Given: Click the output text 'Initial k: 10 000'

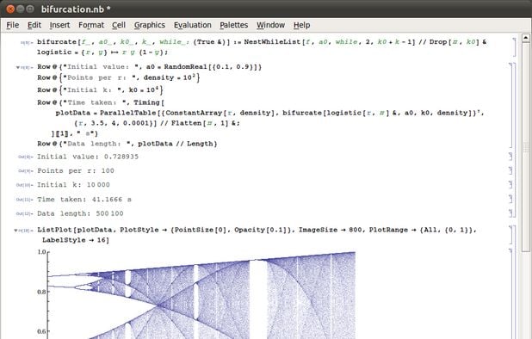Looking at the screenshot, I should click(x=73, y=185).
